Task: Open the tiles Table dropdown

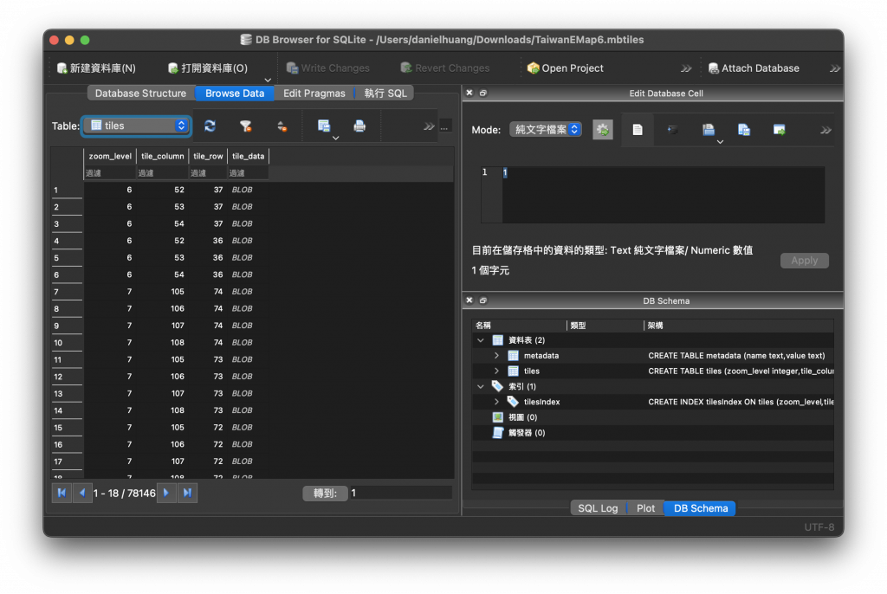Action: coord(137,126)
